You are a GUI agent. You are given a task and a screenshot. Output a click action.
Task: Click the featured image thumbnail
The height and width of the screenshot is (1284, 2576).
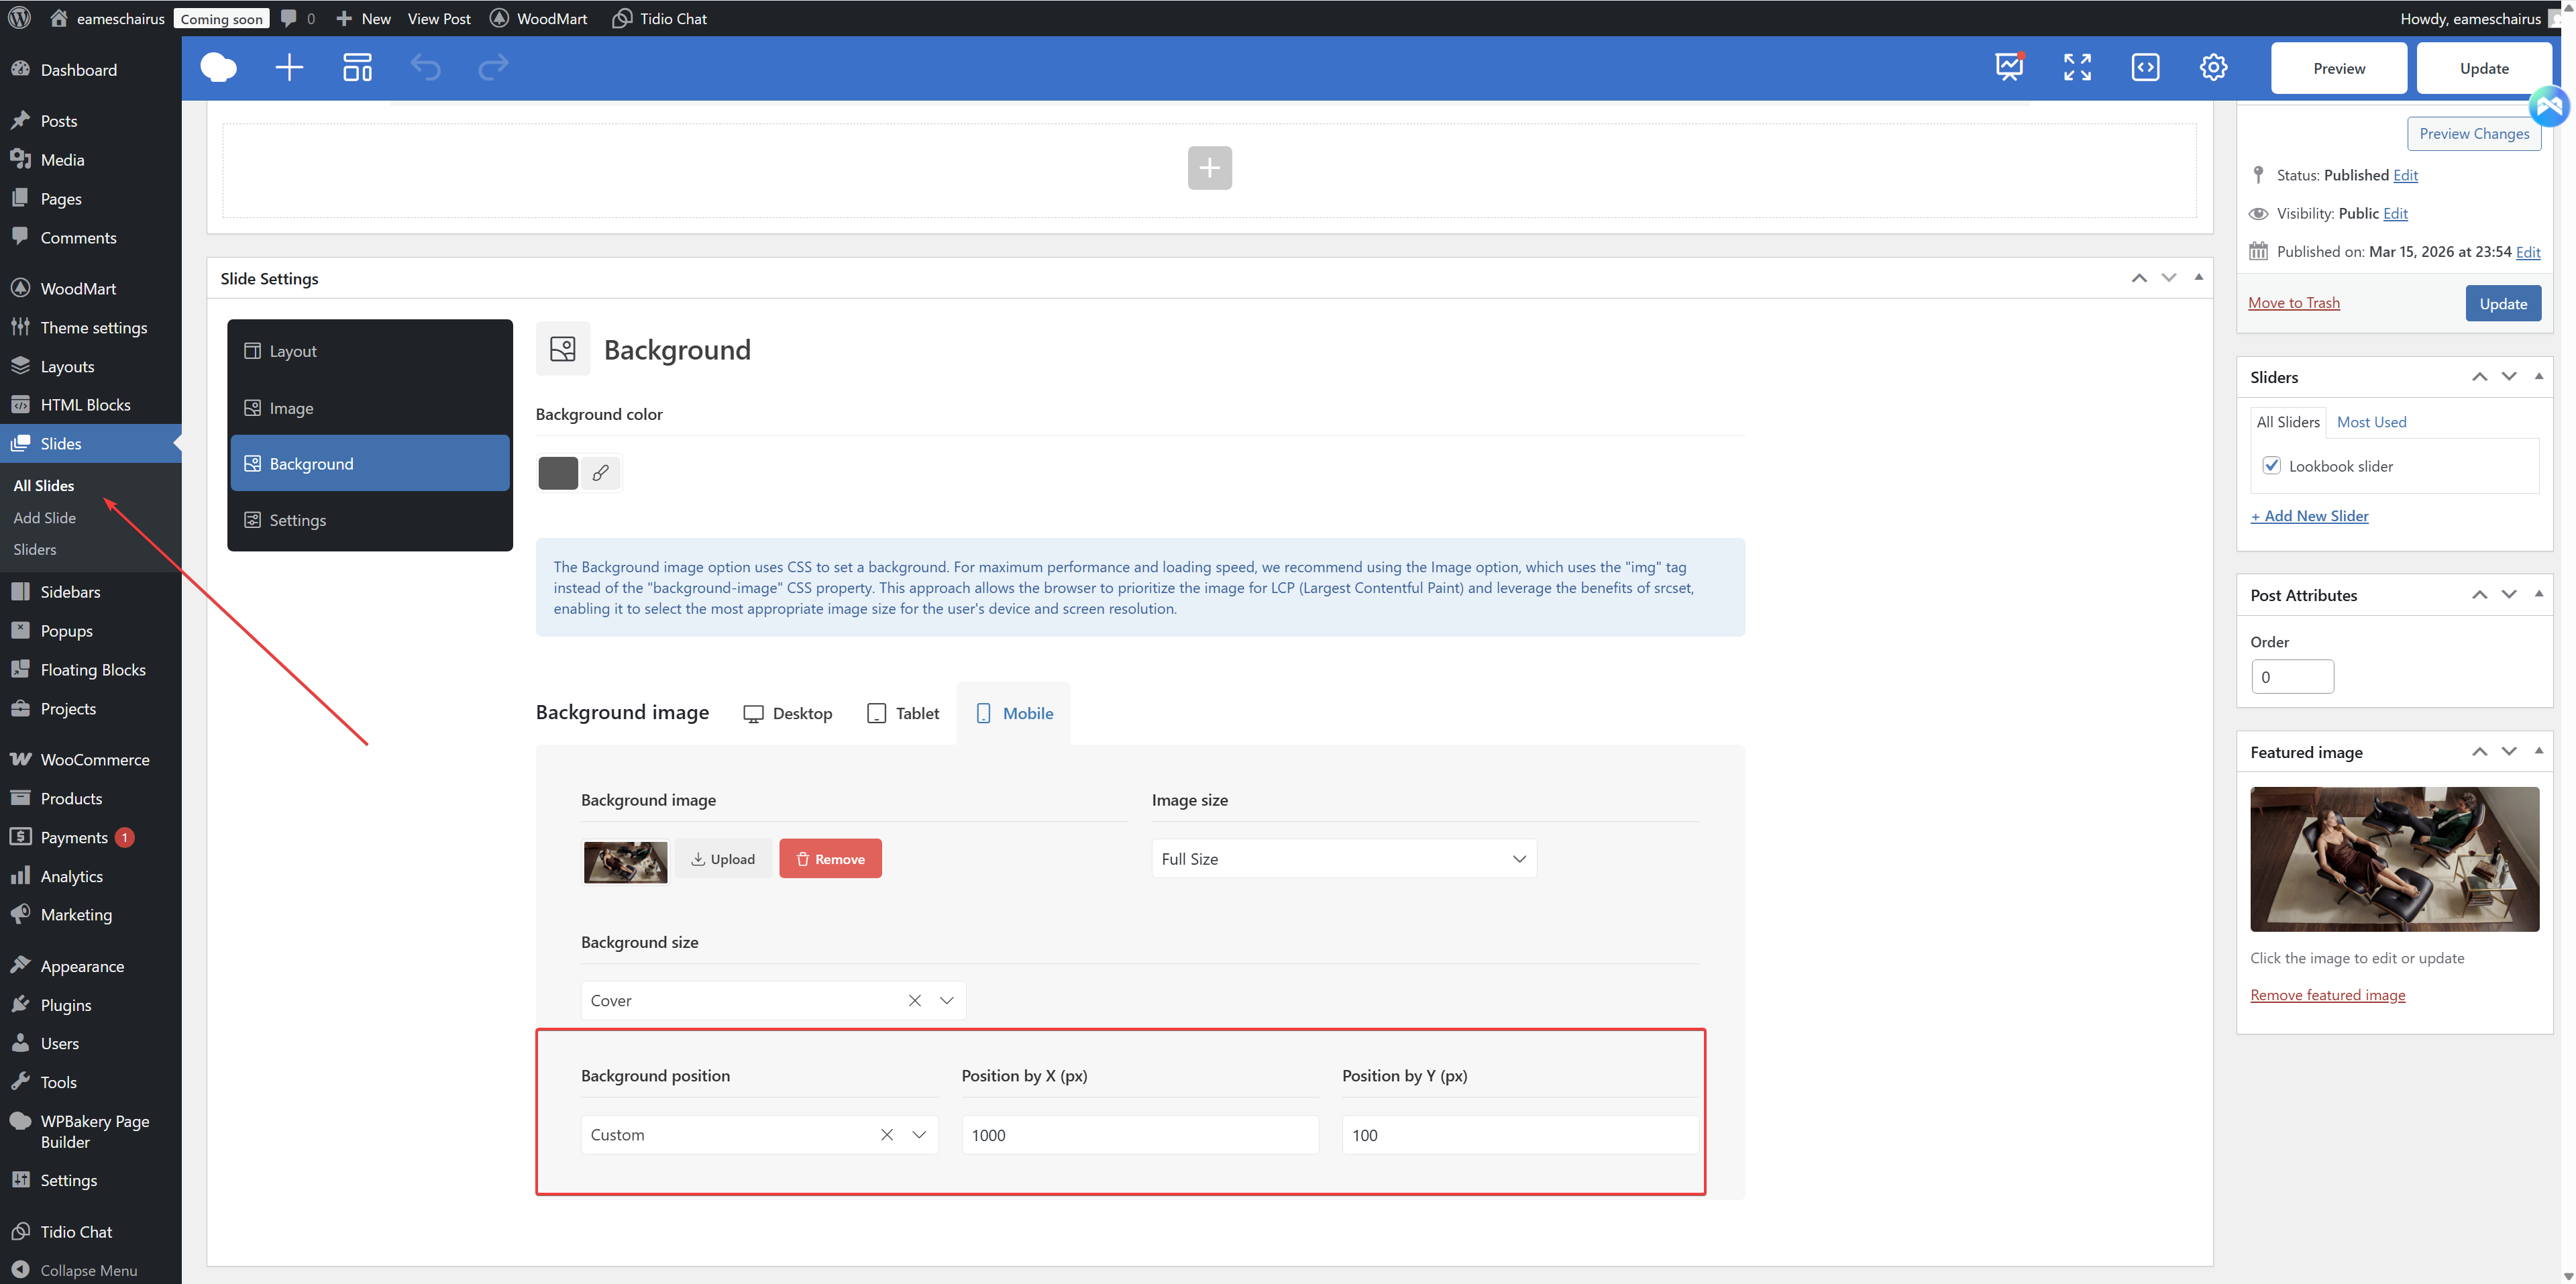click(2394, 859)
